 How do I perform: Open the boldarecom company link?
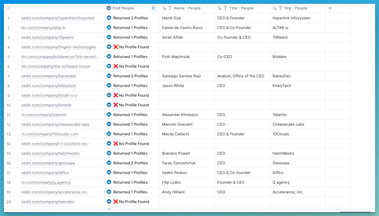[61, 57]
